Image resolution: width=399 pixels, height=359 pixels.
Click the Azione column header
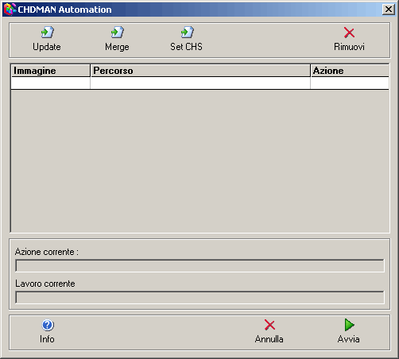(x=350, y=71)
